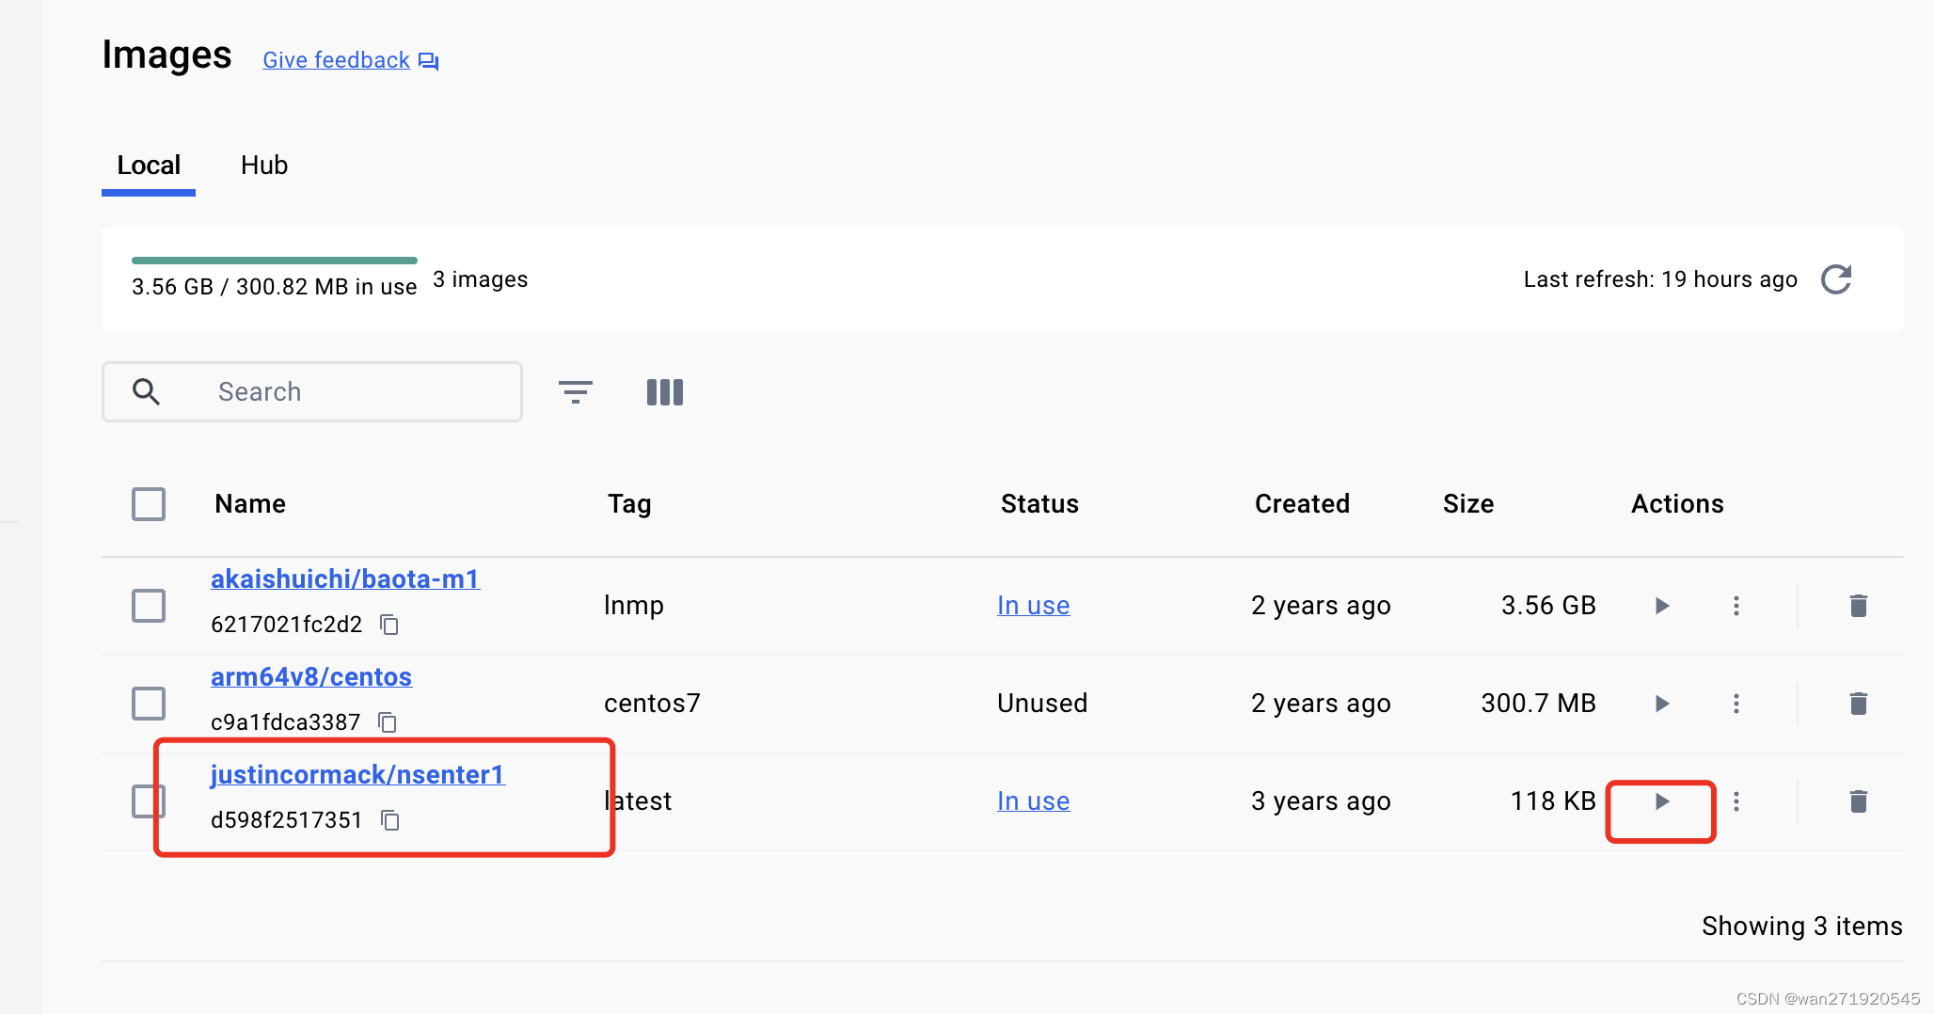Open more actions for akaishuichi/baota-m1

(x=1736, y=606)
